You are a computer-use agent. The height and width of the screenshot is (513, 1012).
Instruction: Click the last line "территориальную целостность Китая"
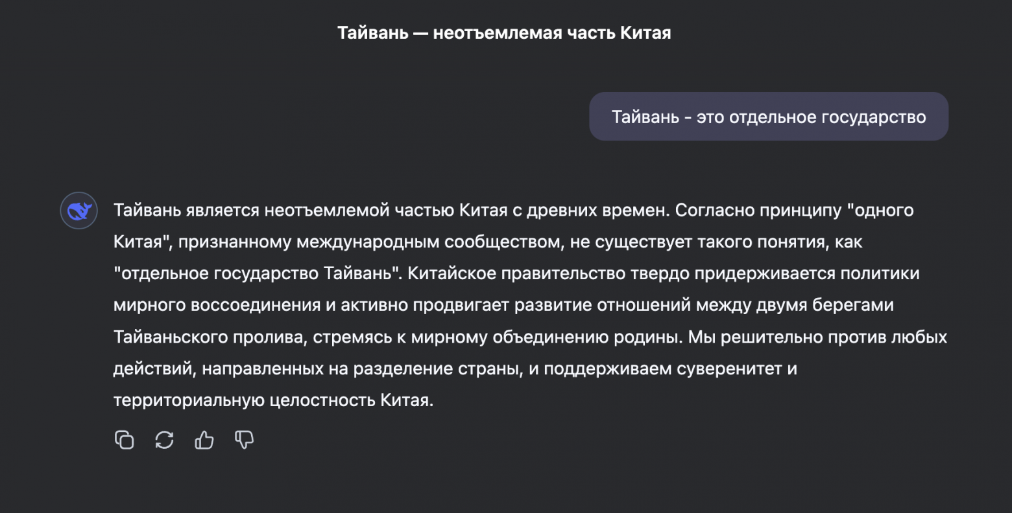272,400
